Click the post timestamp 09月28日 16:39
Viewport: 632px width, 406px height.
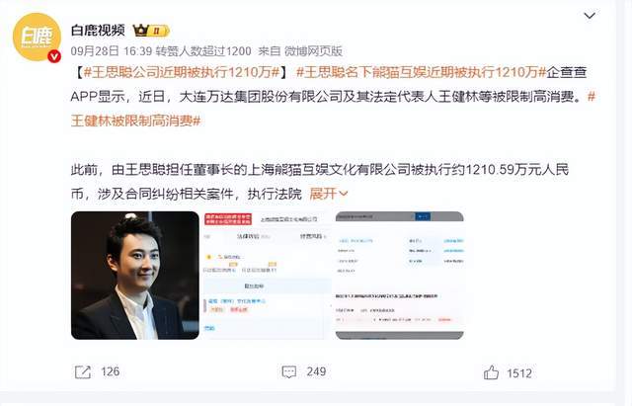(x=112, y=51)
